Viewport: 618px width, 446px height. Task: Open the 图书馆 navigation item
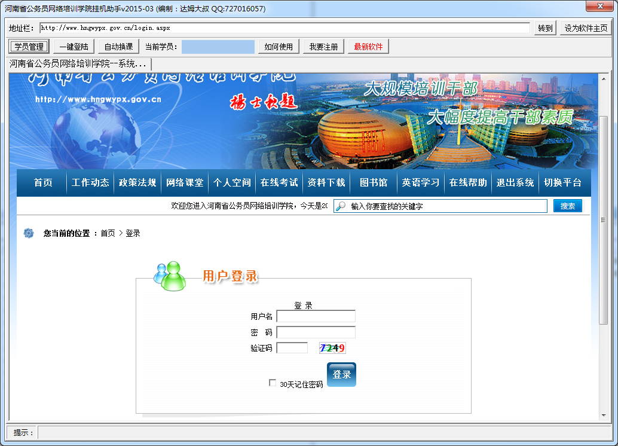[x=374, y=182]
